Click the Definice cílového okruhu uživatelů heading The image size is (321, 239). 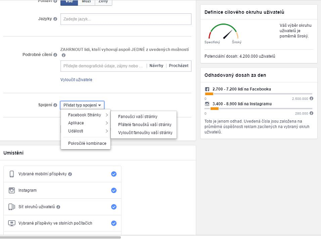(x=244, y=12)
